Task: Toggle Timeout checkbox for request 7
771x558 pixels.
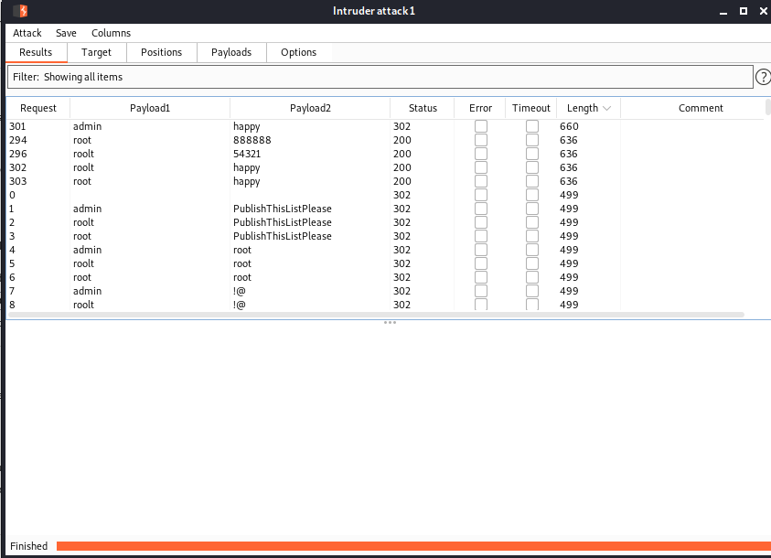Action: (532, 291)
